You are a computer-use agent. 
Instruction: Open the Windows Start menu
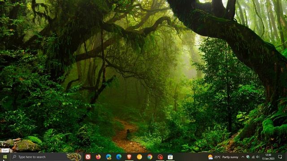[x=5, y=157]
